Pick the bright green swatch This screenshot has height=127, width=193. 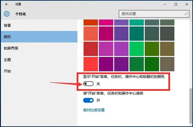[x=137, y=49]
